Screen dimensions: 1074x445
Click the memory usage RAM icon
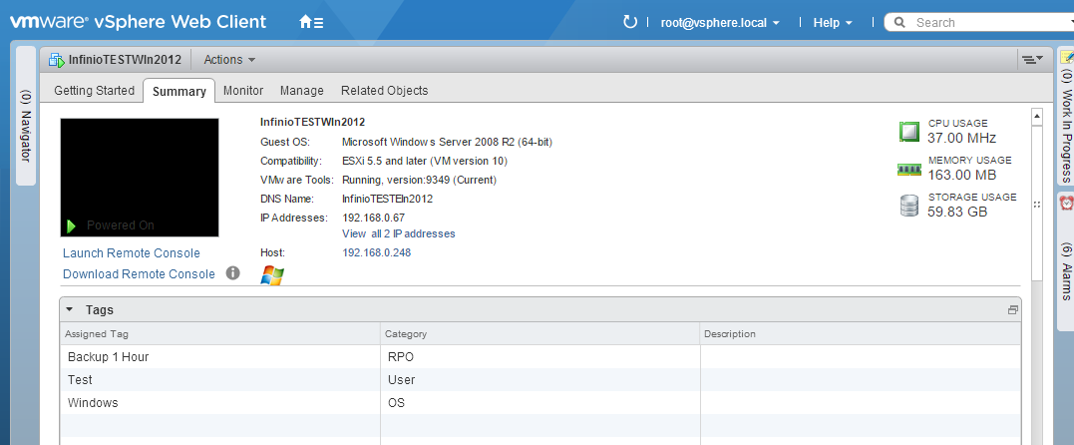[x=908, y=169]
